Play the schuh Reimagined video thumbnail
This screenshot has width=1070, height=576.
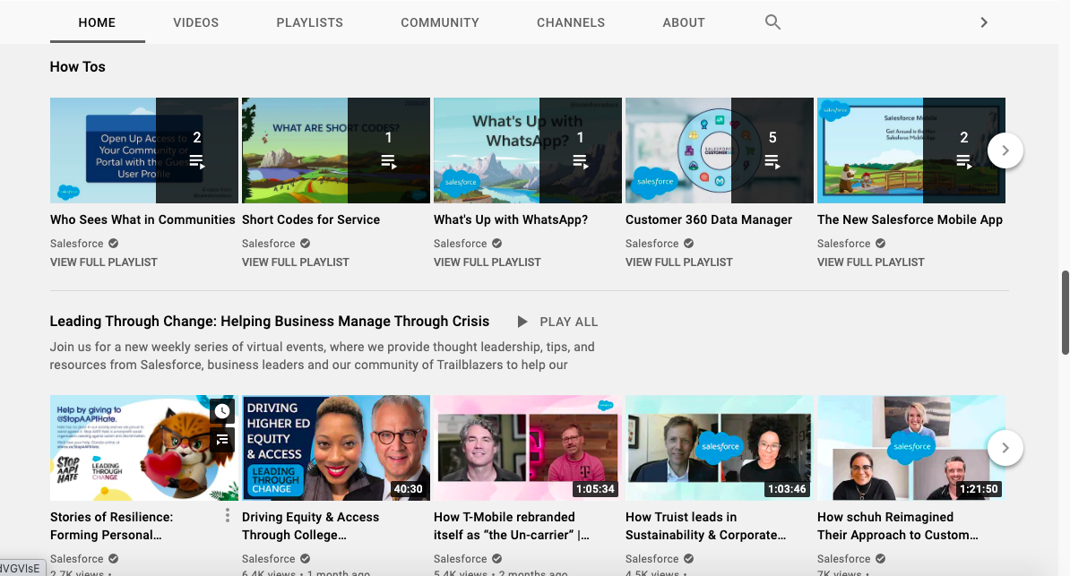click(x=911, y=448)
